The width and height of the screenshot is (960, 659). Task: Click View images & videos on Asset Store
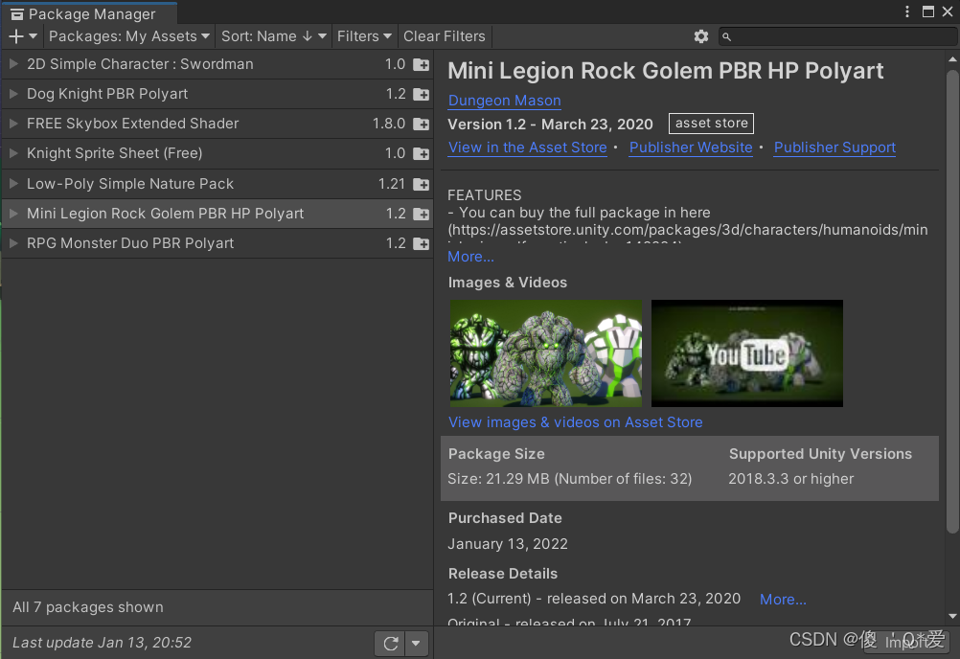tap(576, 422)
